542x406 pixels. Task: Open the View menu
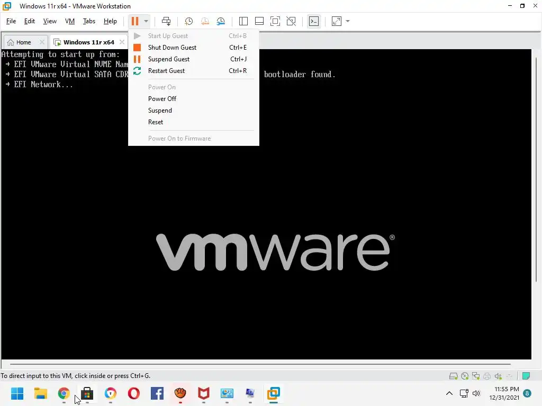50,21
